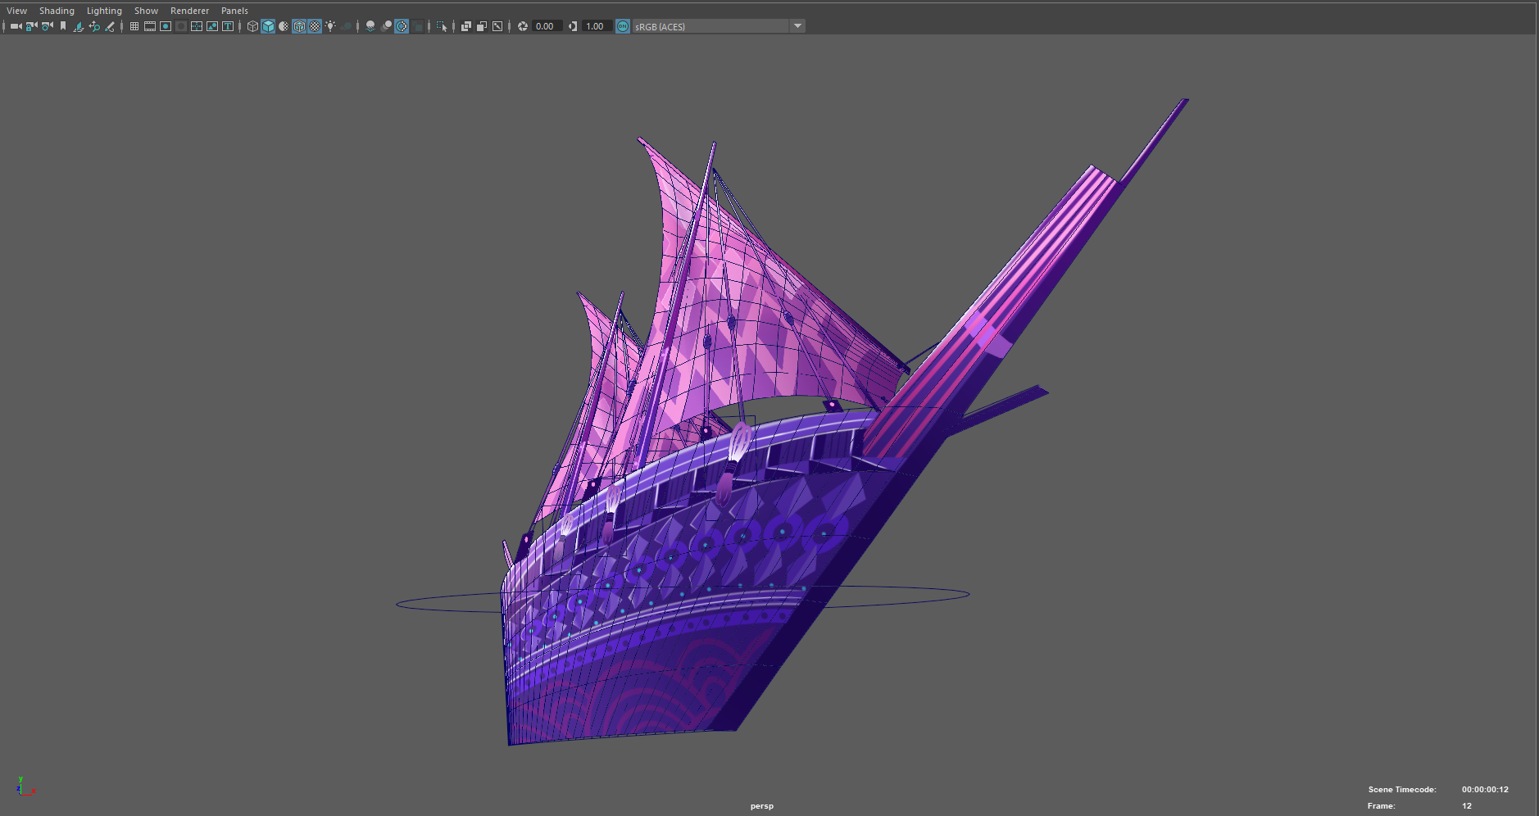Toggle the Depth of Field icon
1539x816 pixels.
pyautogui.click(x=417, y=26)
